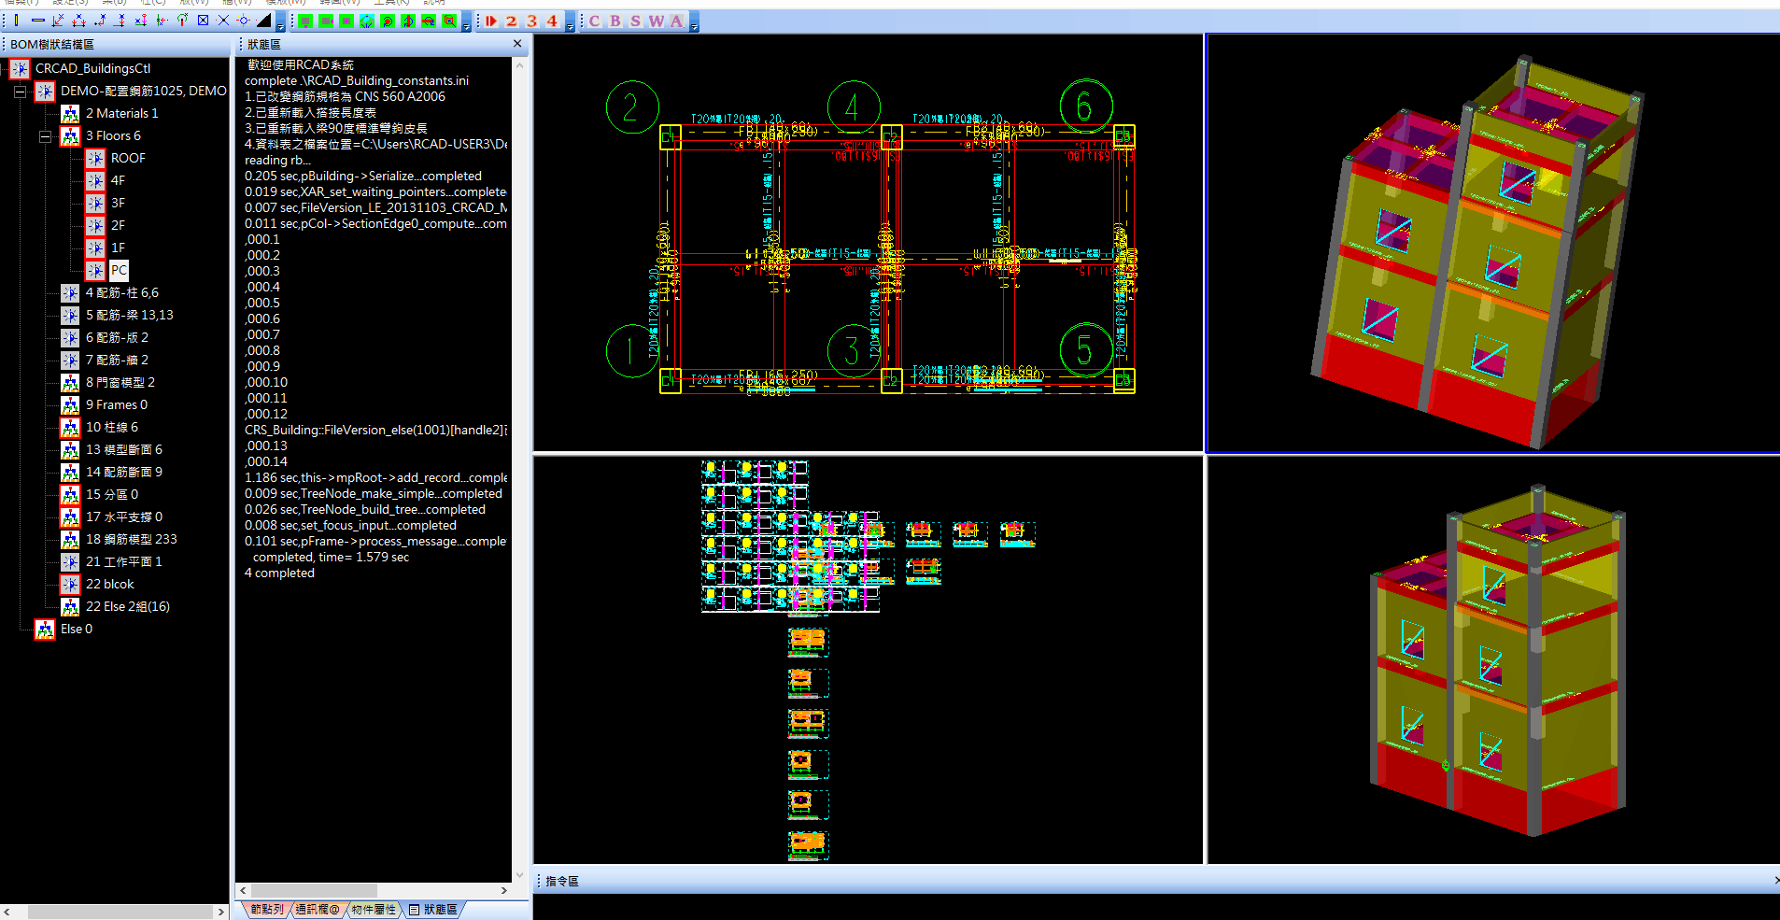Click the red play arrow toolbar icon
The width and height of the screenshot is (1780, 920).
[x=491, y=21]
